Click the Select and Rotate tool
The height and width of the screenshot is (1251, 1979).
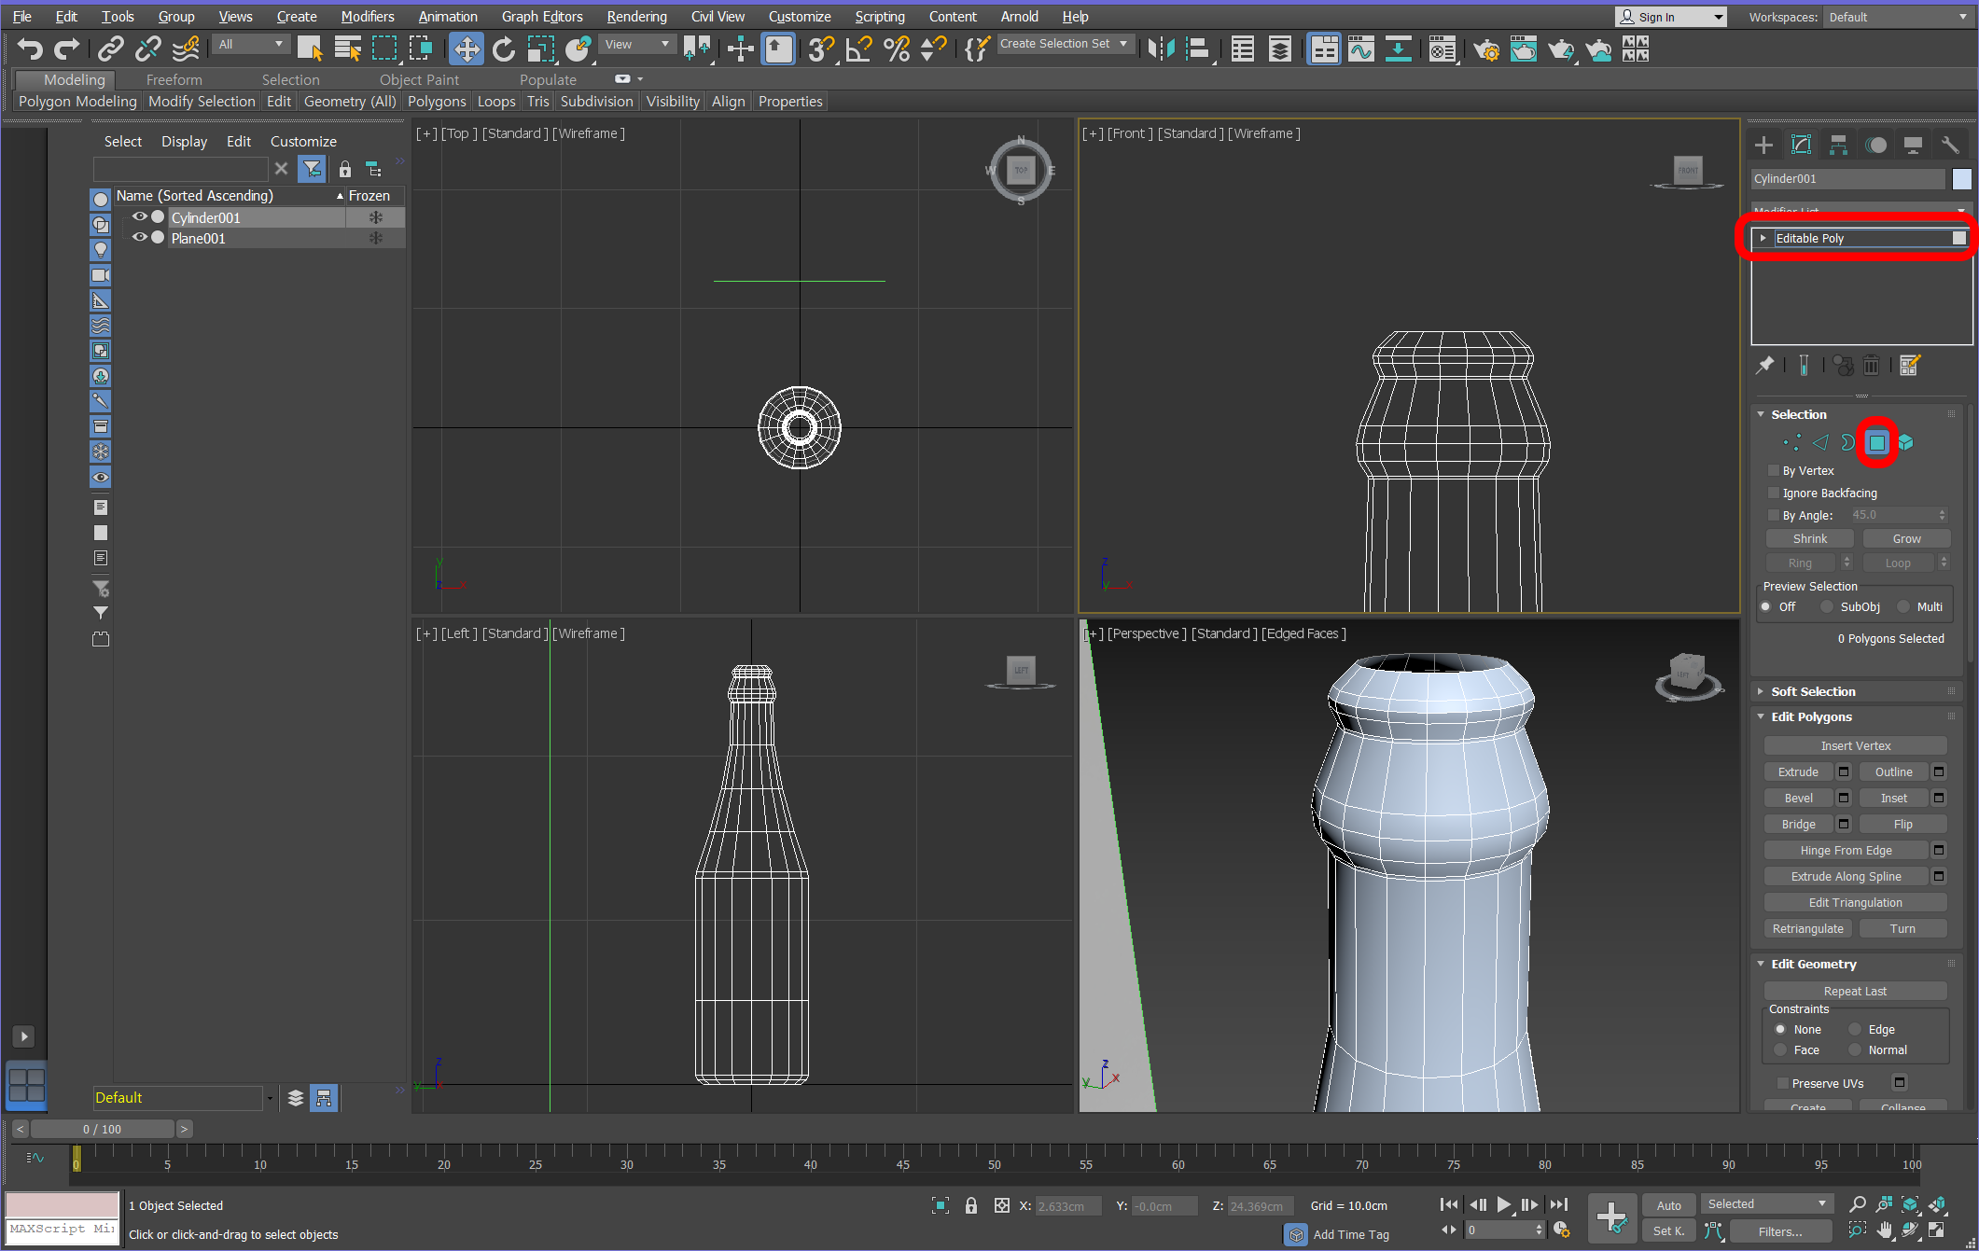503,49
